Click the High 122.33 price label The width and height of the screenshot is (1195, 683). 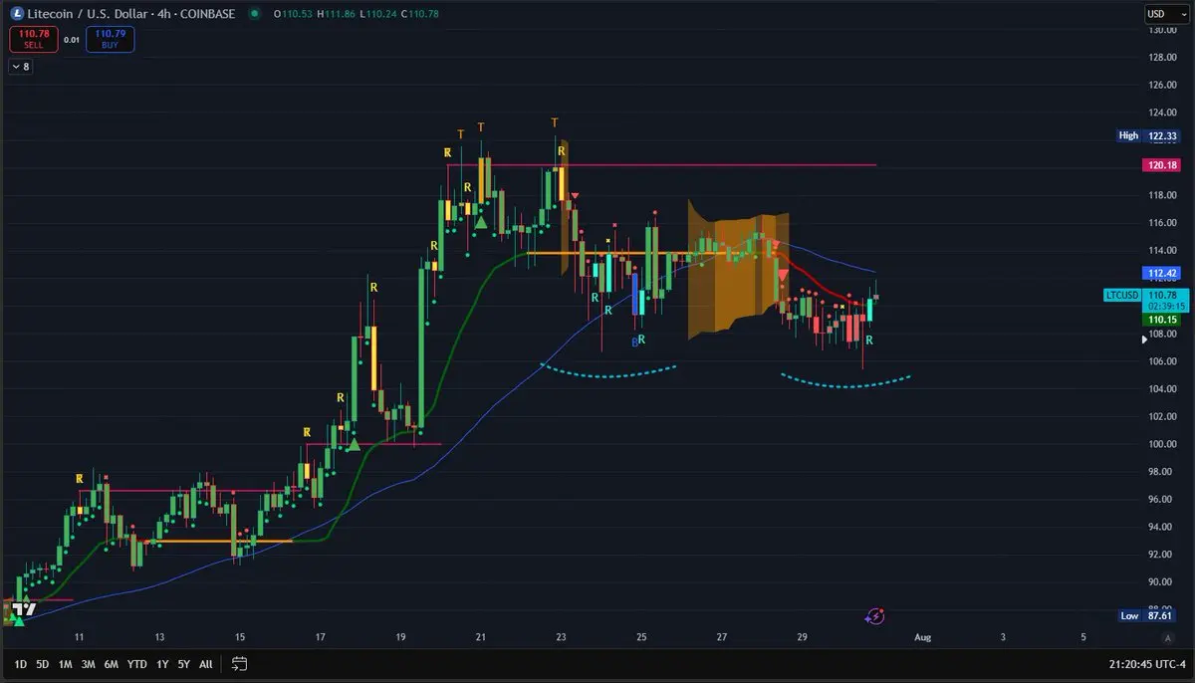point(1146,136)
